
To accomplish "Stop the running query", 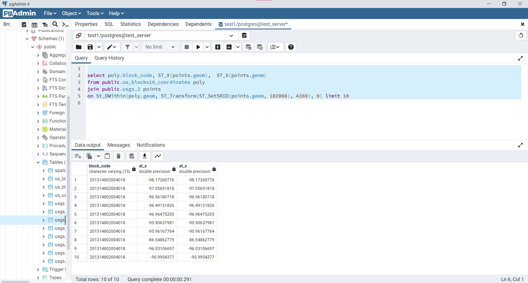I will click(x=187, y=47).
